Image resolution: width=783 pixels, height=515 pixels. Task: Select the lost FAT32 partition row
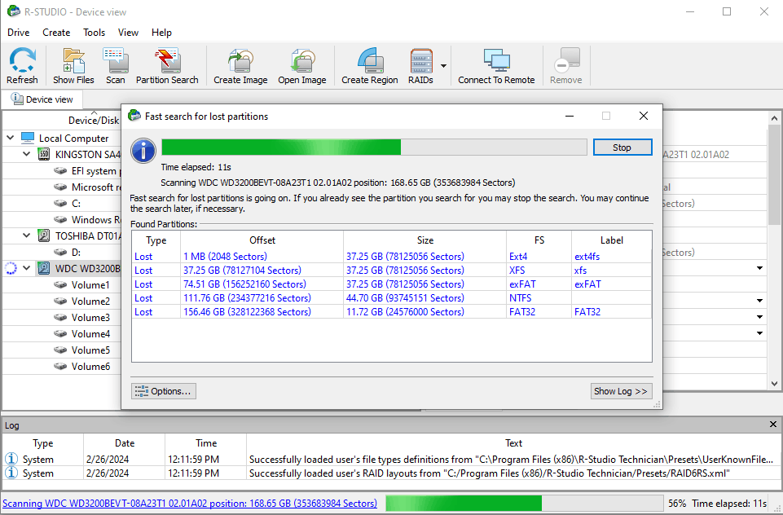click(x=391, y=312)
